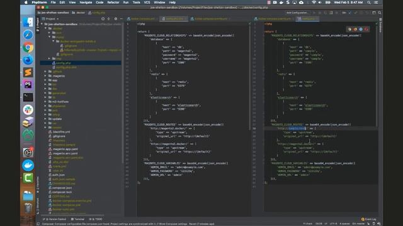Select auth.json in project tree
Viewport: 403px width, 226px height.
[59, 175]
